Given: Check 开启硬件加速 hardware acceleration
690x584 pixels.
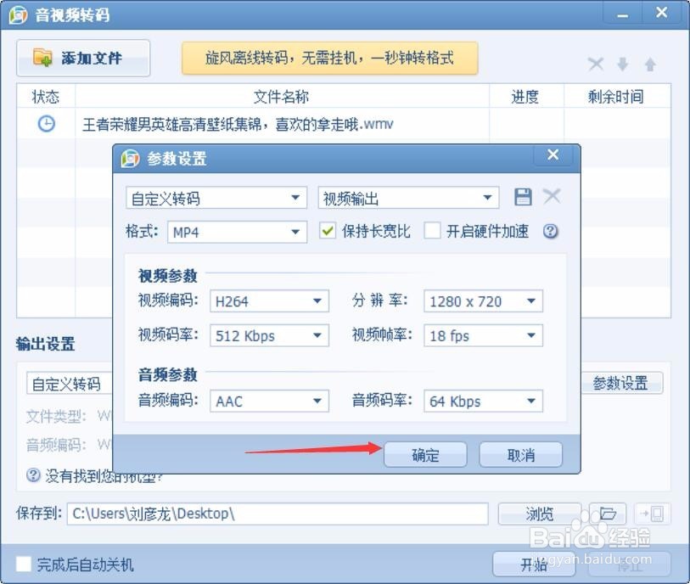Looking at the screenshot, I should pos(432,231).
